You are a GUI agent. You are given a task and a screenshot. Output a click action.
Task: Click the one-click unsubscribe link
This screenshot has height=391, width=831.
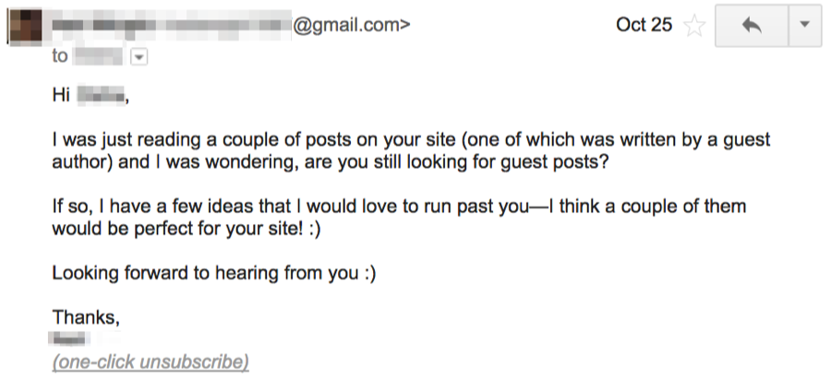tap(151, 362)
